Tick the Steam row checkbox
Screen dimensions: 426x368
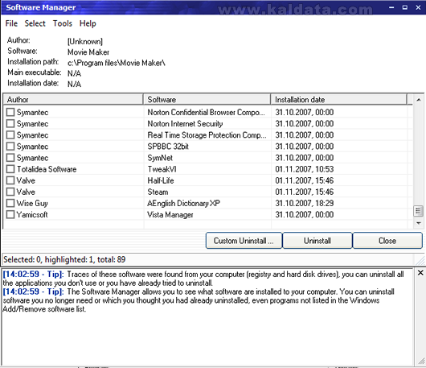click(10, 192)
